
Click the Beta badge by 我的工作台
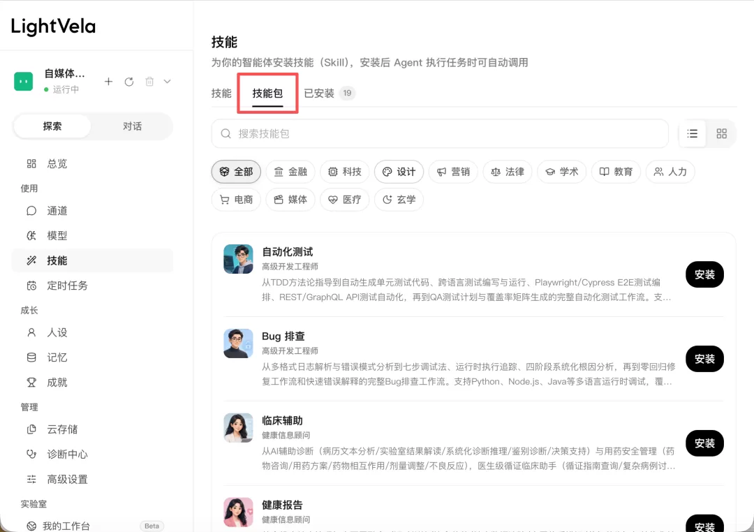coord(152,526)
